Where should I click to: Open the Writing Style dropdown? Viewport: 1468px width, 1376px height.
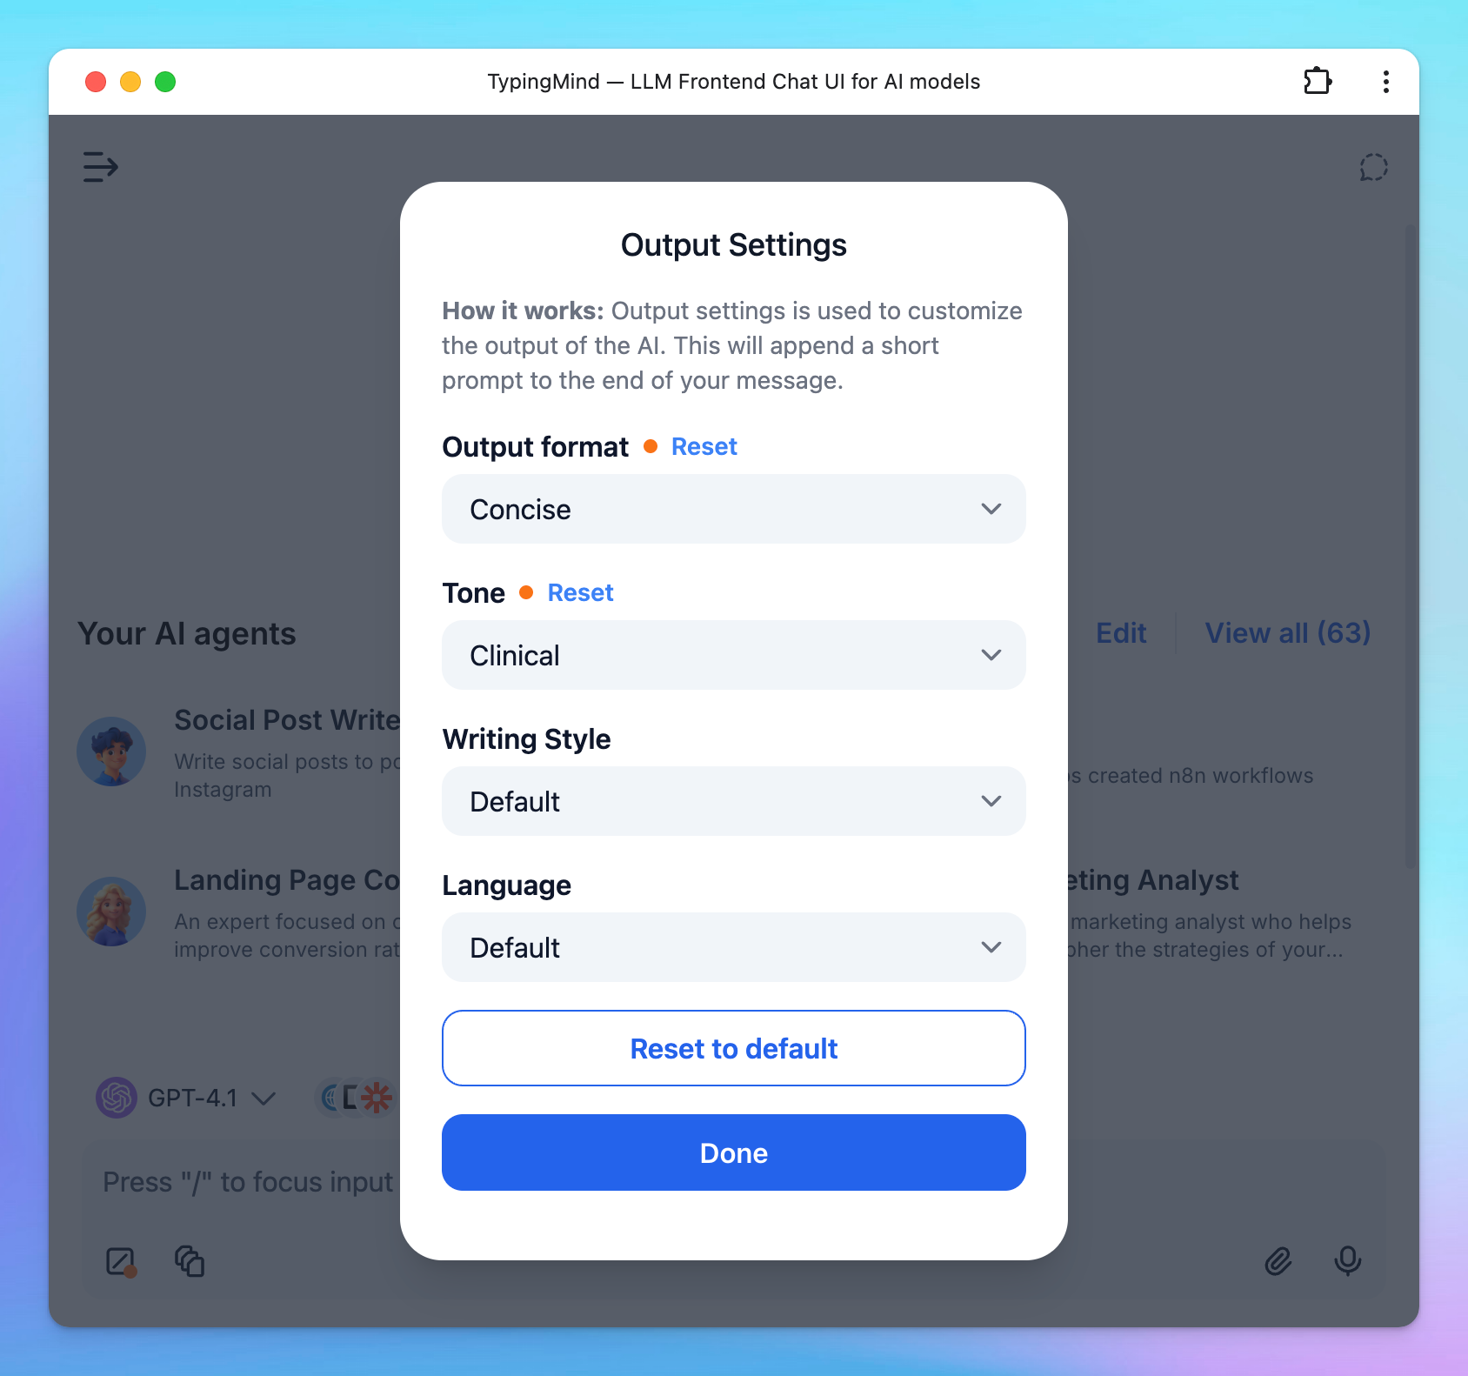pos(733,801)
